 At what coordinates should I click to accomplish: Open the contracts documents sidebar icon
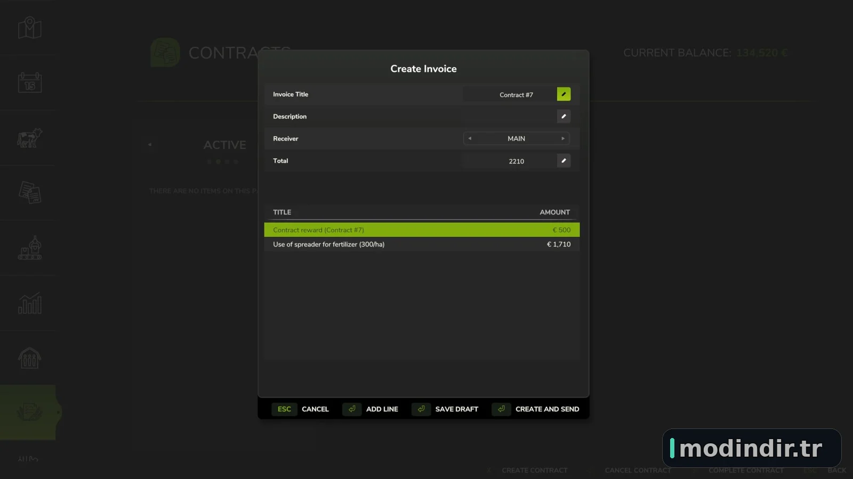click(29, 193)
